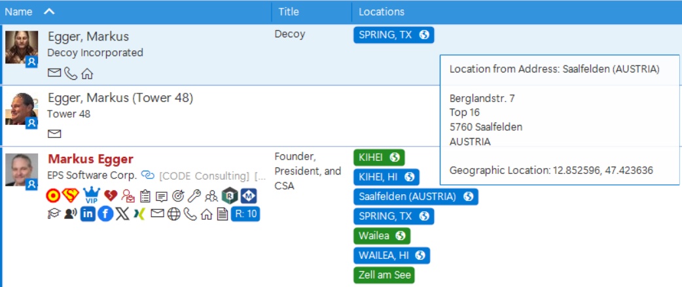The image size is (682, 287).
Task: Click the bullseye goal icon
Action: (x=178, y=196)
